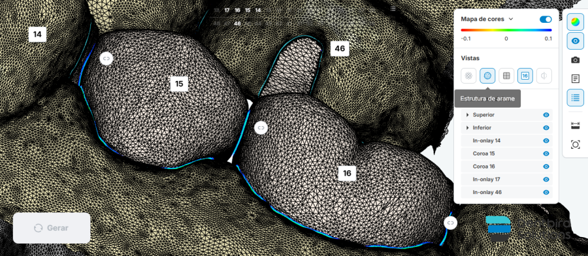Click the Gerar button
This screenshot has width=588, height=256.
[x=52, y=228]
